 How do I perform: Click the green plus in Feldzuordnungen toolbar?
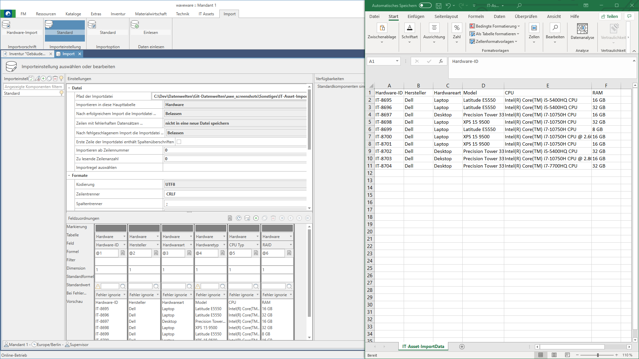[x=256, y=218]
